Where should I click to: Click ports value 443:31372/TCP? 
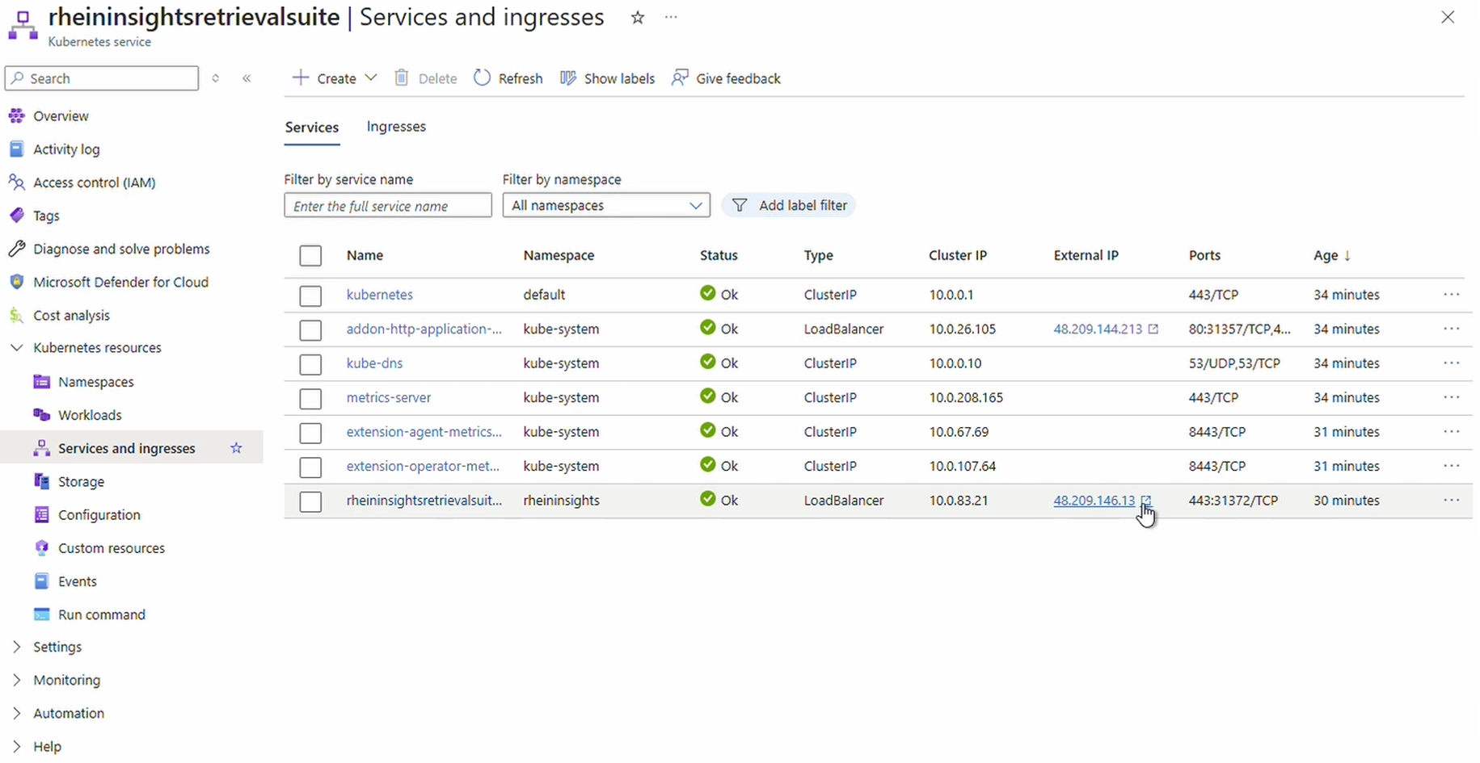1233,501
